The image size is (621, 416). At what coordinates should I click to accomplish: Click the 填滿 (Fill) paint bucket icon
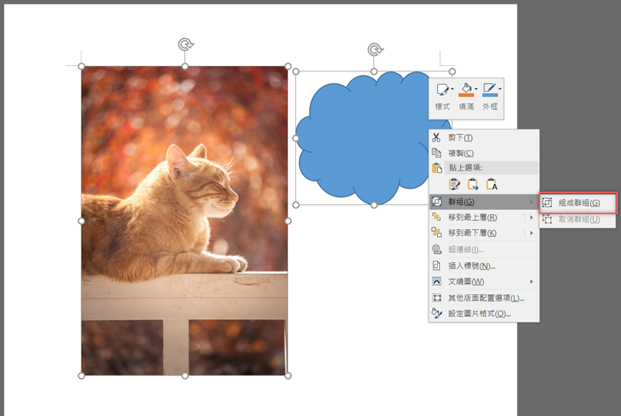pyautogui.click(x=465, y=89)
